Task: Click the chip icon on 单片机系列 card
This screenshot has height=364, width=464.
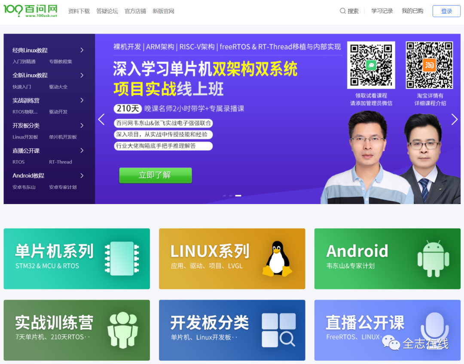Action: 122,258
